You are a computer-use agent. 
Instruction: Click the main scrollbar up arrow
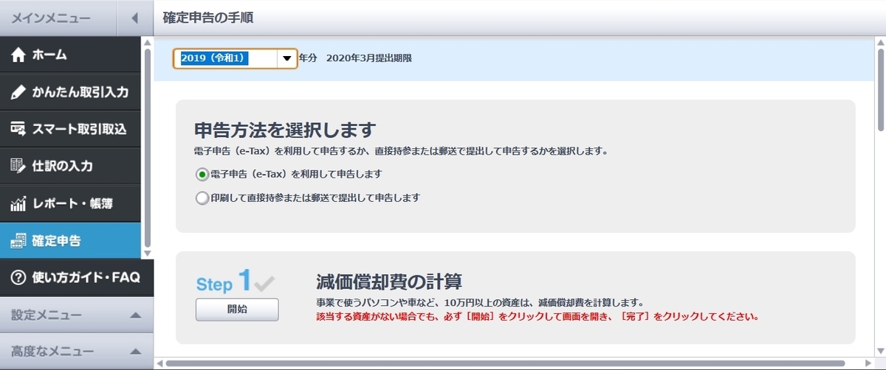(x=880, y=42)
